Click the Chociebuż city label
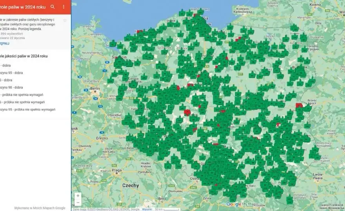The height and width of the screenshot is (211, 345). click(x=114, y=115)
